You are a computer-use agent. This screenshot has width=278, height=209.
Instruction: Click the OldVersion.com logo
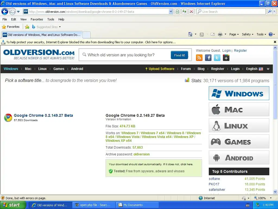(x=39, y=54)
